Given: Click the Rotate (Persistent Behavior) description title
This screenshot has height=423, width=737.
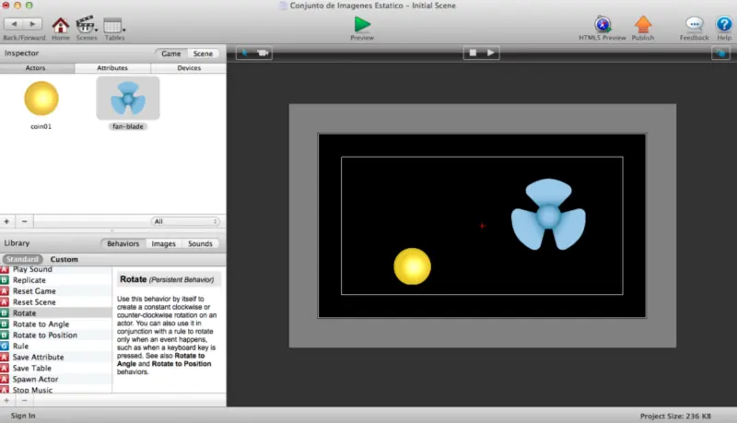Looking at the screenshot, I should (x=167, y=279).
